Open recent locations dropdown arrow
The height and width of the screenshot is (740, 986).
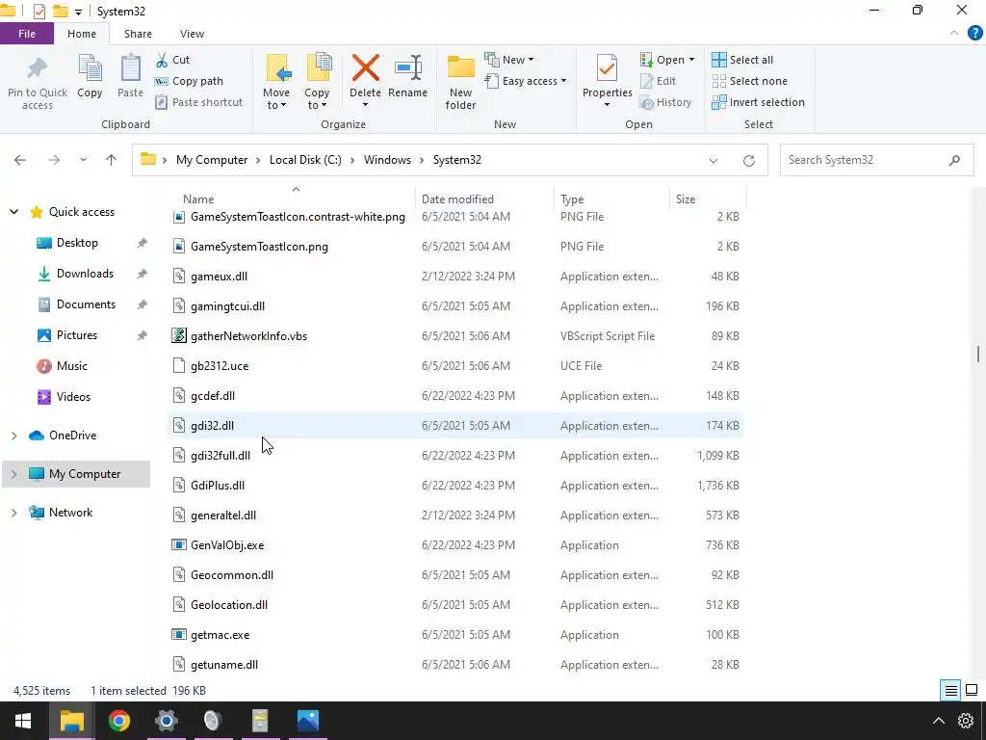(83, 160)
